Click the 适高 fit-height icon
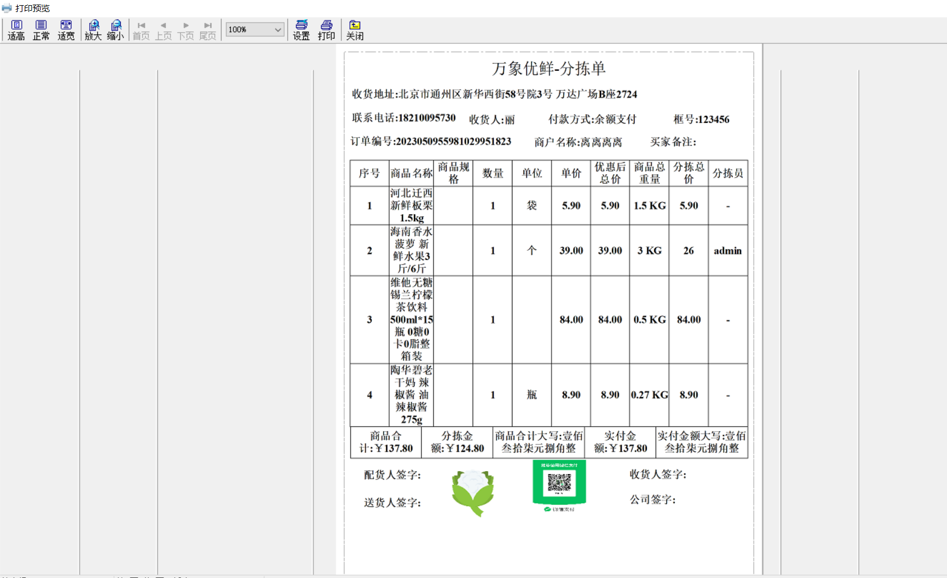Screen dimensions: 947x578 16,30
